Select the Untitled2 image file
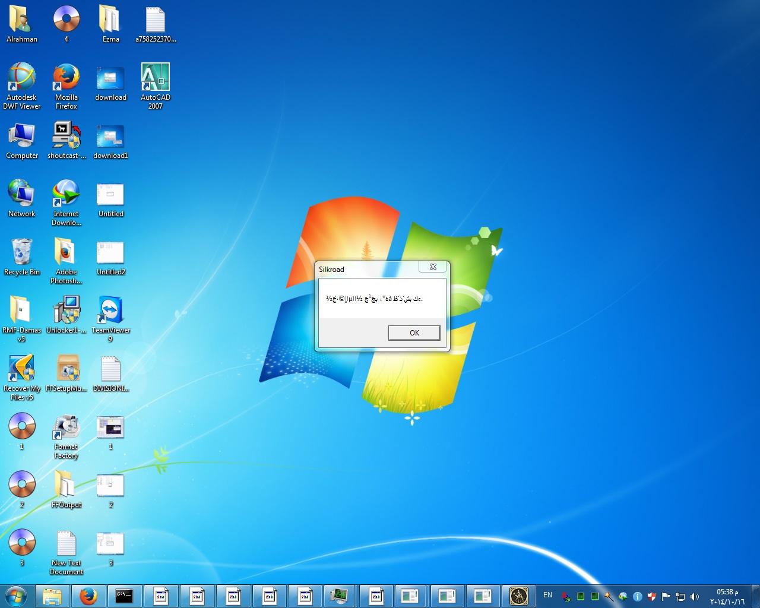The image size is (760, 608). [110, 258]
